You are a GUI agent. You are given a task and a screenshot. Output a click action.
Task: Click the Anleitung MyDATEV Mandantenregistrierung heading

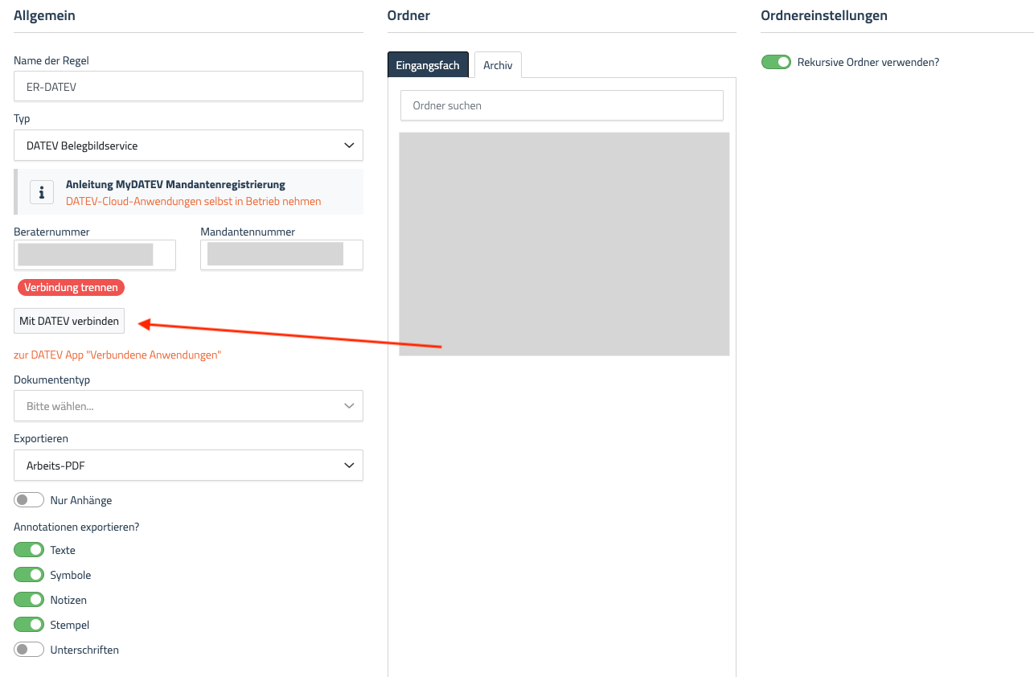click(175, 184)
